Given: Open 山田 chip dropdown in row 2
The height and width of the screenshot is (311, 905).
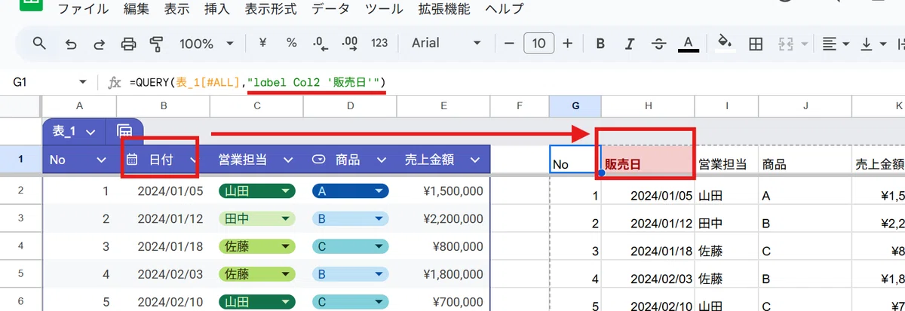Looking at the screenshot, I should [x=285, y=191].
